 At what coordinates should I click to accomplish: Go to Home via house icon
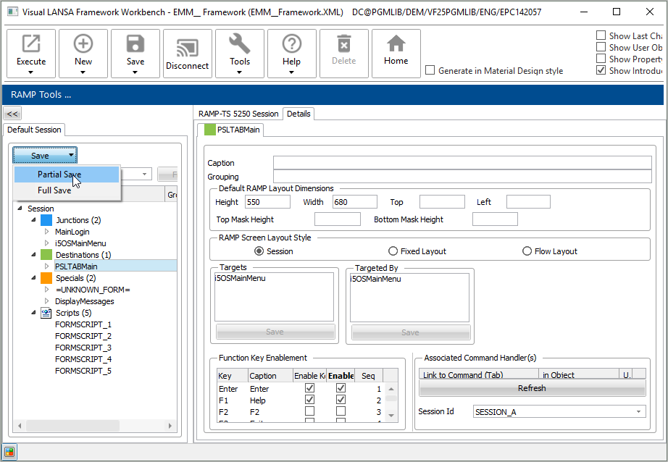[x=396, y=45]
